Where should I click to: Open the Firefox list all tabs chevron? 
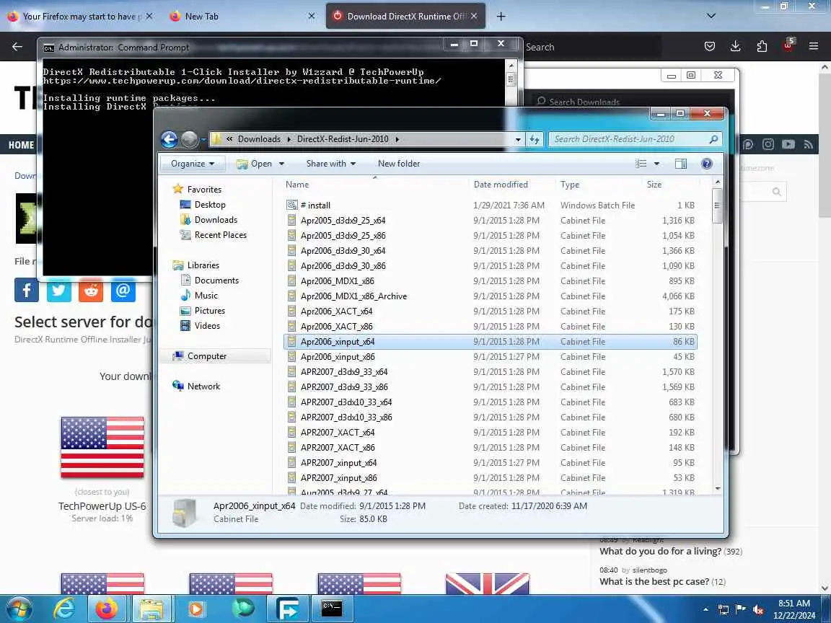pyautogui.click(x=711, y=16)
